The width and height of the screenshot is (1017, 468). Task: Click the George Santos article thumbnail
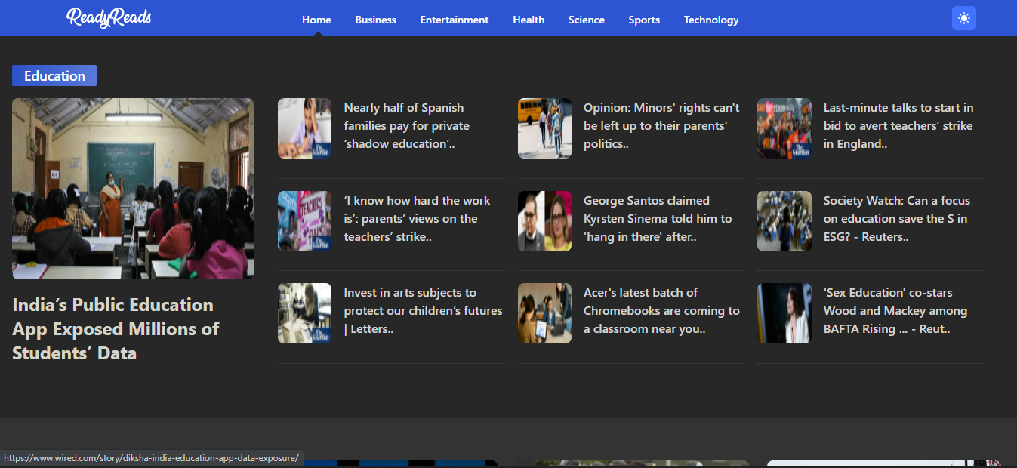pos(544,221)
